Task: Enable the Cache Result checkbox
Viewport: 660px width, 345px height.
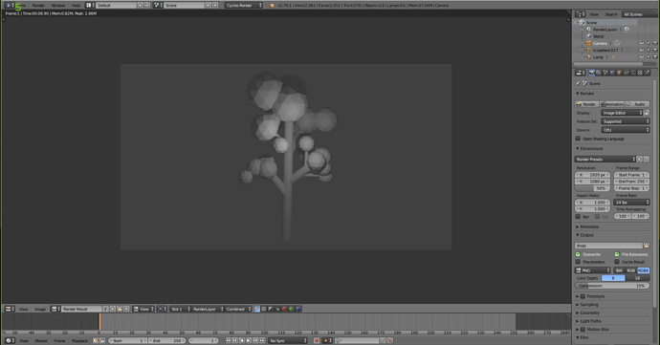Action: coord(617,262)
